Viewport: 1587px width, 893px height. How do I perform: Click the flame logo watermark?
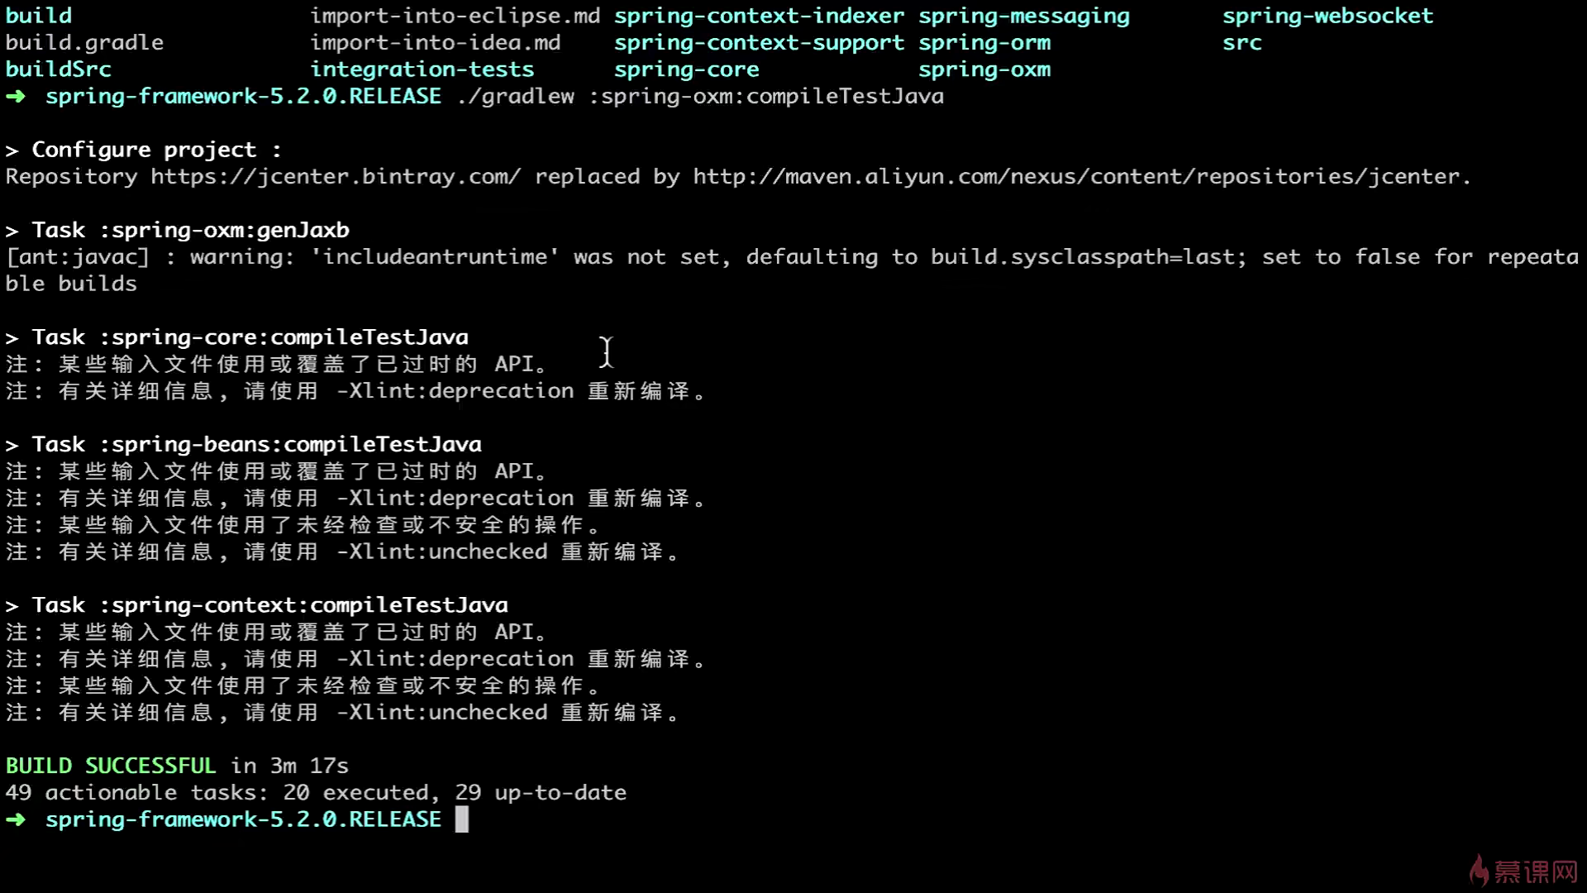click(x=1479, y=871)
